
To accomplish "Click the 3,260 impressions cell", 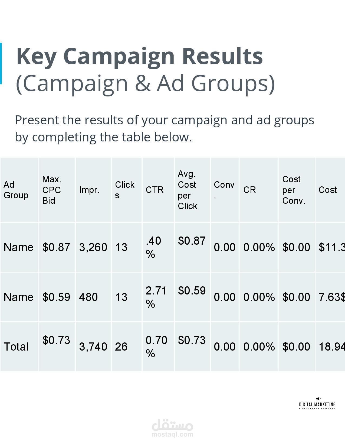I will (93, 247).
